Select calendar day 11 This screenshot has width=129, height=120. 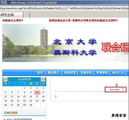[x=43, y=92]
